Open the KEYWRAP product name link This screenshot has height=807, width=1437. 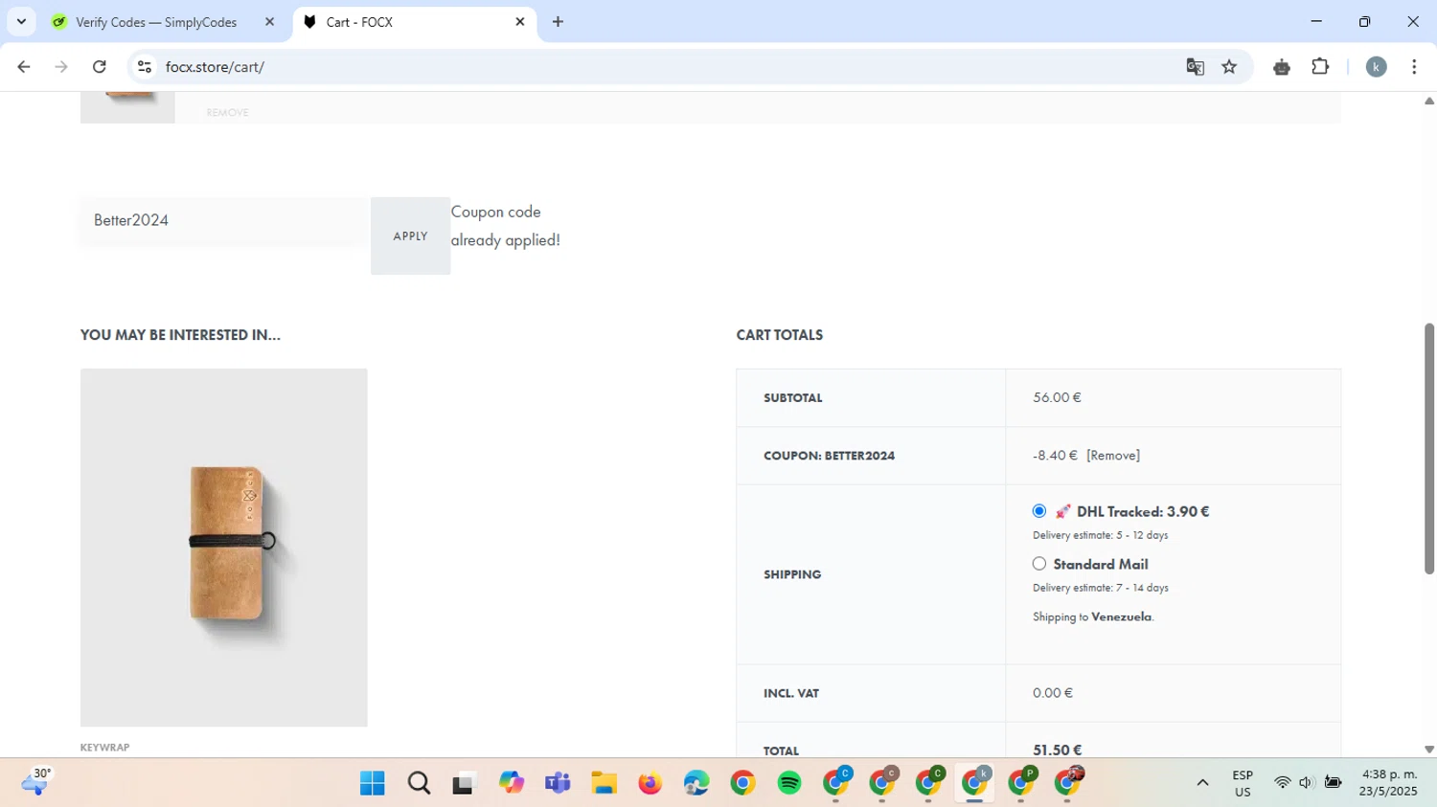(x=104, y=748)
